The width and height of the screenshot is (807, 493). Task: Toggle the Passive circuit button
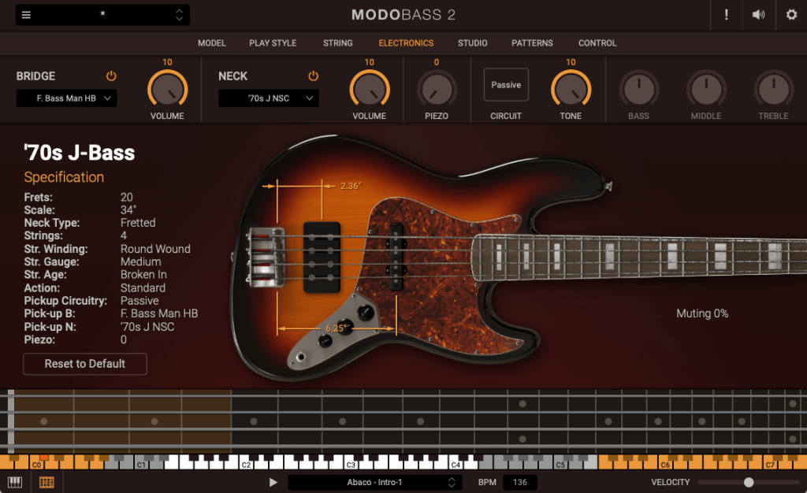[x=506, y=85]
